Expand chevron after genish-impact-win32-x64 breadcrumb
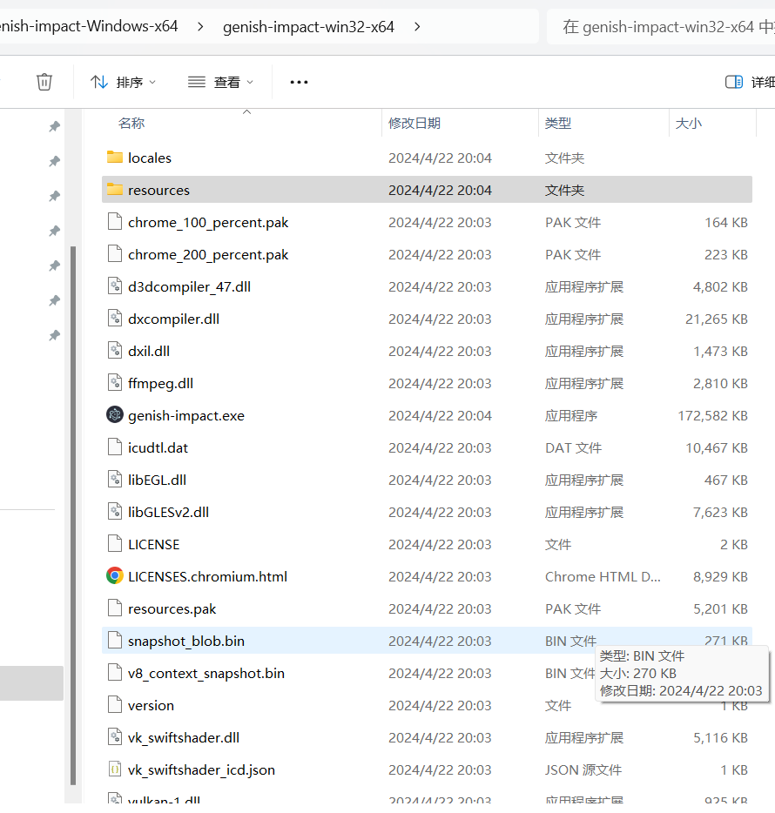 [x=418, y=27]
